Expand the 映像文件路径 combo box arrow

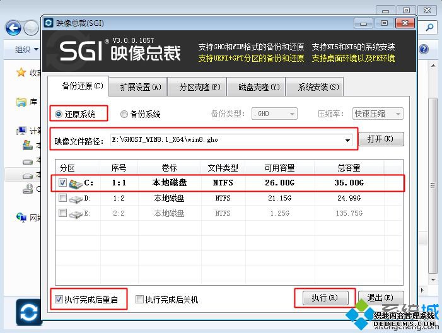(347, 140)
